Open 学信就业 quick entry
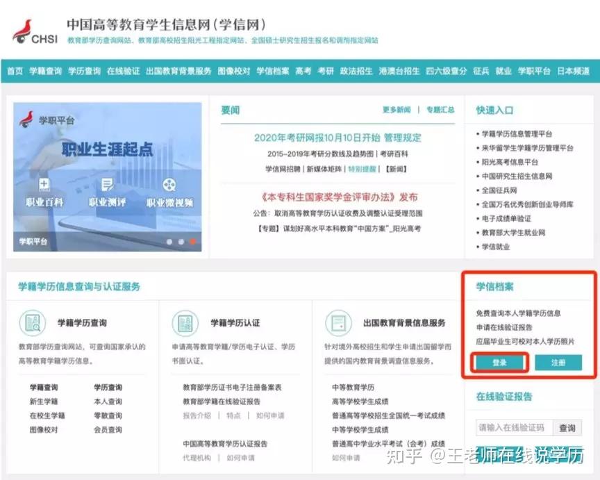This screenshot has height=480, width=600. [x=496, y=247]
